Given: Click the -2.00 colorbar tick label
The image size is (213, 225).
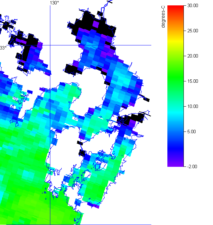Looking at the screenshot, I should [x=192, y=166].
